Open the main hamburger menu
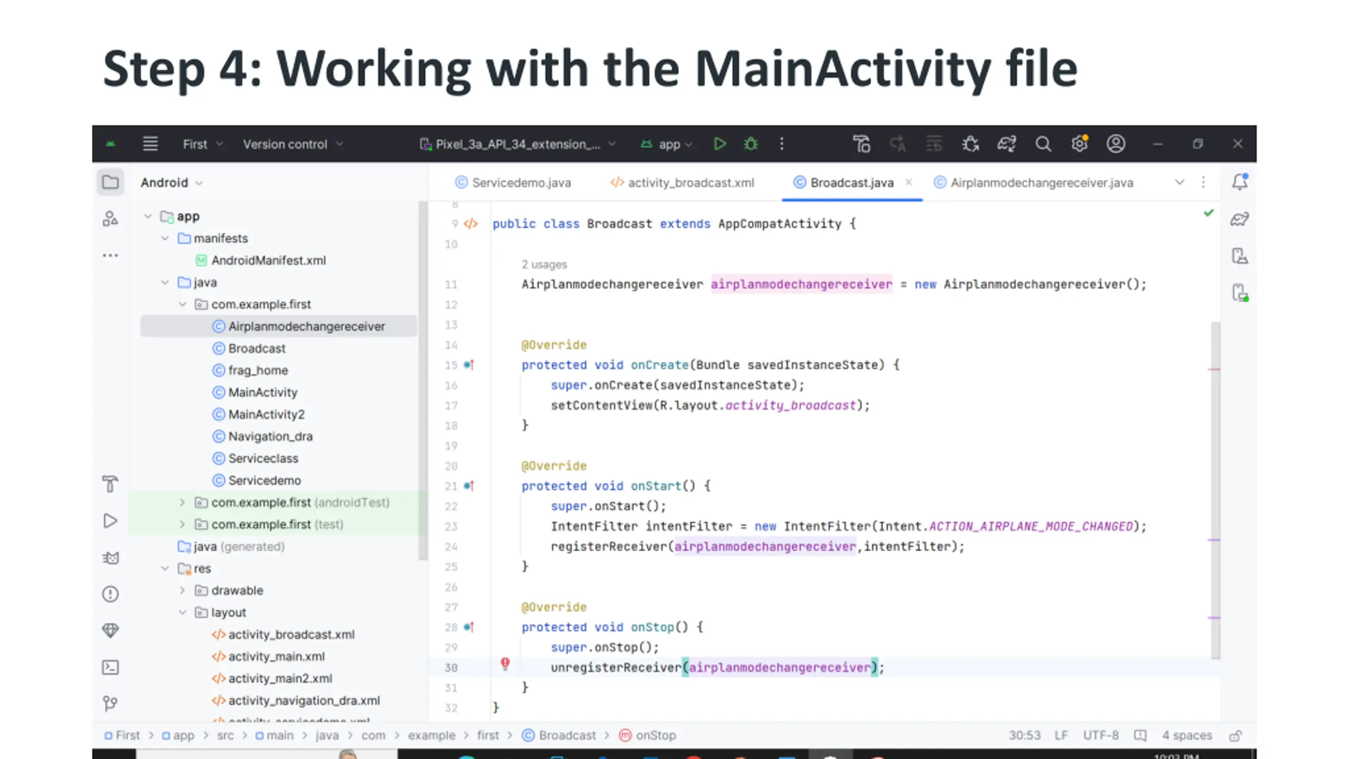 [x=150, y=143]
